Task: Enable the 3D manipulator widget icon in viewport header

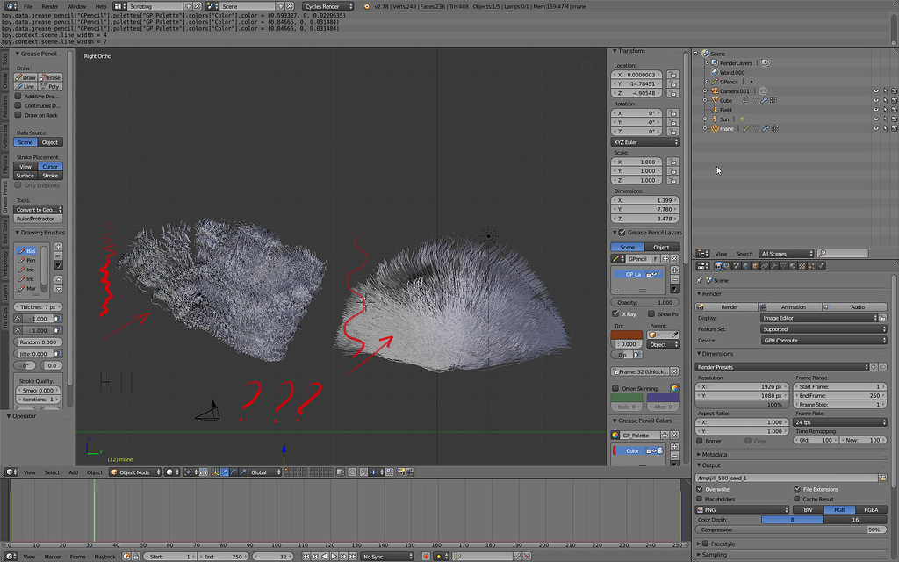Action: click(x=215, y=472)
